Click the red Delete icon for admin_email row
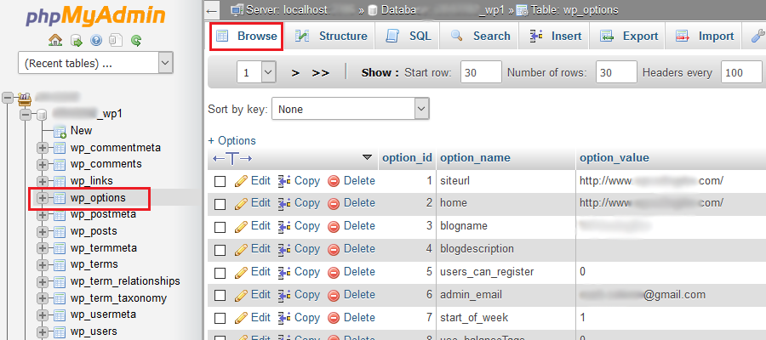Viewport: 766px width, 340px height. click(x=333, y=295)
